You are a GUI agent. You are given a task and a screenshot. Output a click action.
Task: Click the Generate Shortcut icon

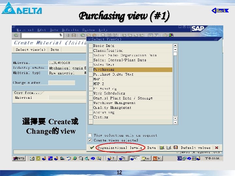(156, 35)
